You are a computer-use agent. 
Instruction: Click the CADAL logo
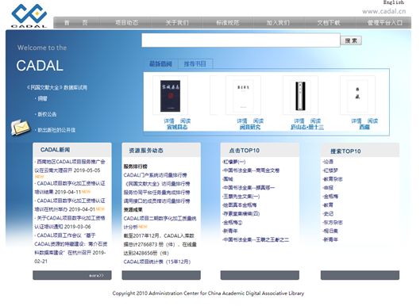[x=29, y=15]
